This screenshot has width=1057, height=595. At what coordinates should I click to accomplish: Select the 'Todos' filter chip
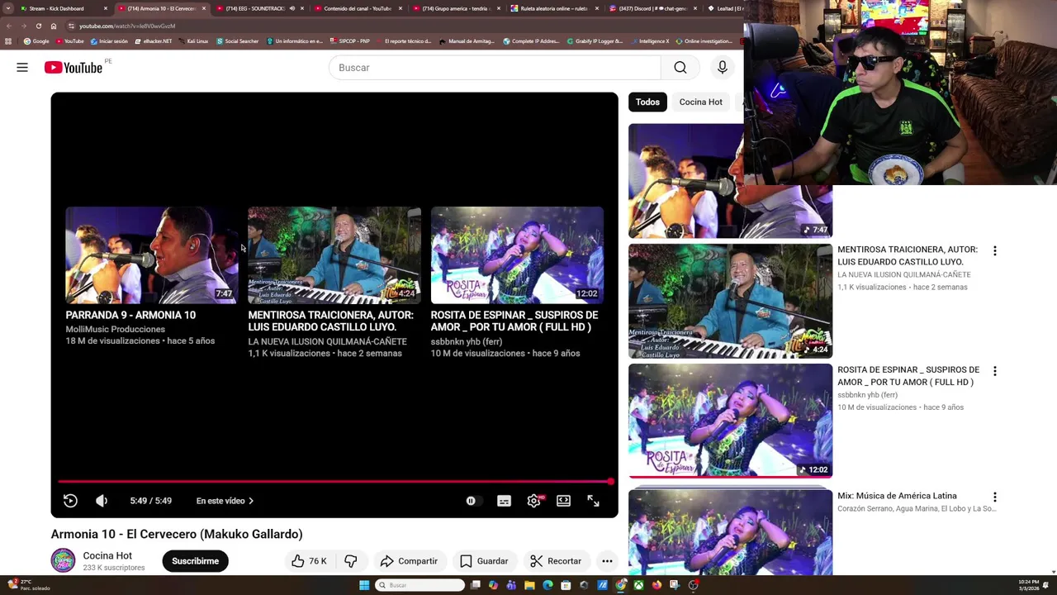point(647,102)
